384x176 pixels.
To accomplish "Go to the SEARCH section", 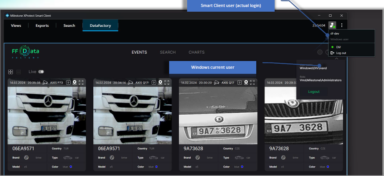I will coord(168,52).
